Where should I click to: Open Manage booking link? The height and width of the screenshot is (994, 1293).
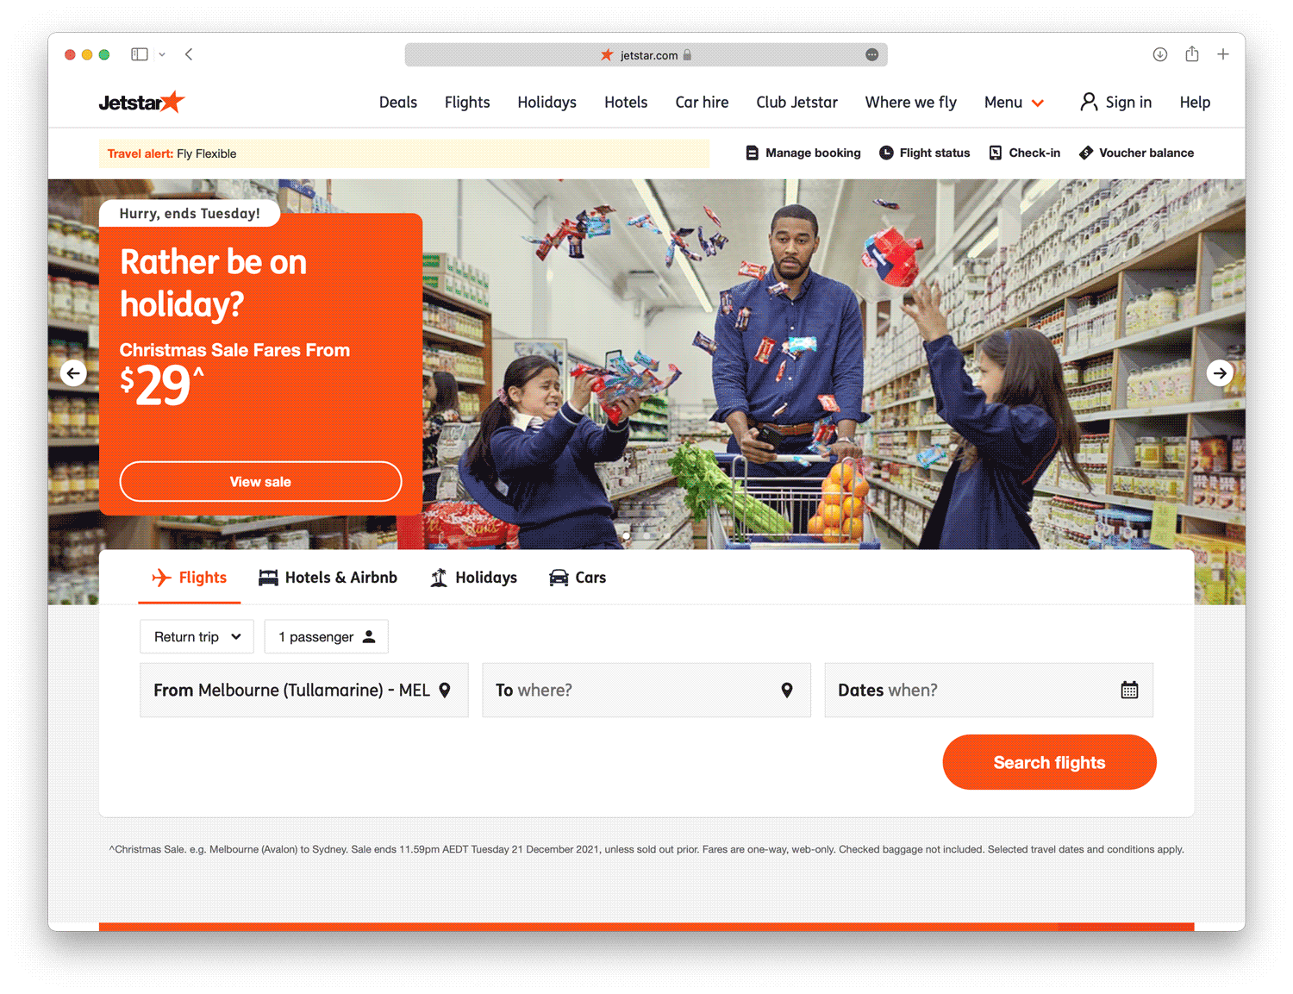pyautogui.click(x=803, y=153)
